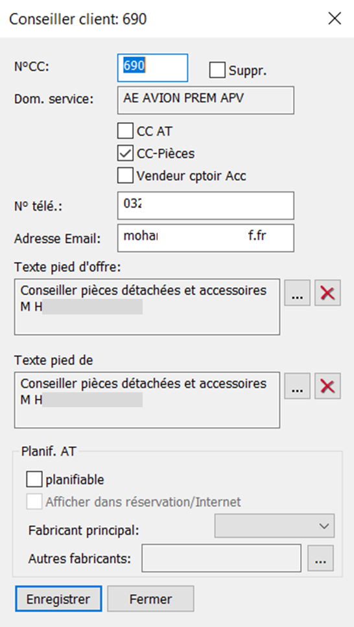The image size is (354, 627).
Task: Expand the Fabricant principal dropdown
Action: click(274, 526)
